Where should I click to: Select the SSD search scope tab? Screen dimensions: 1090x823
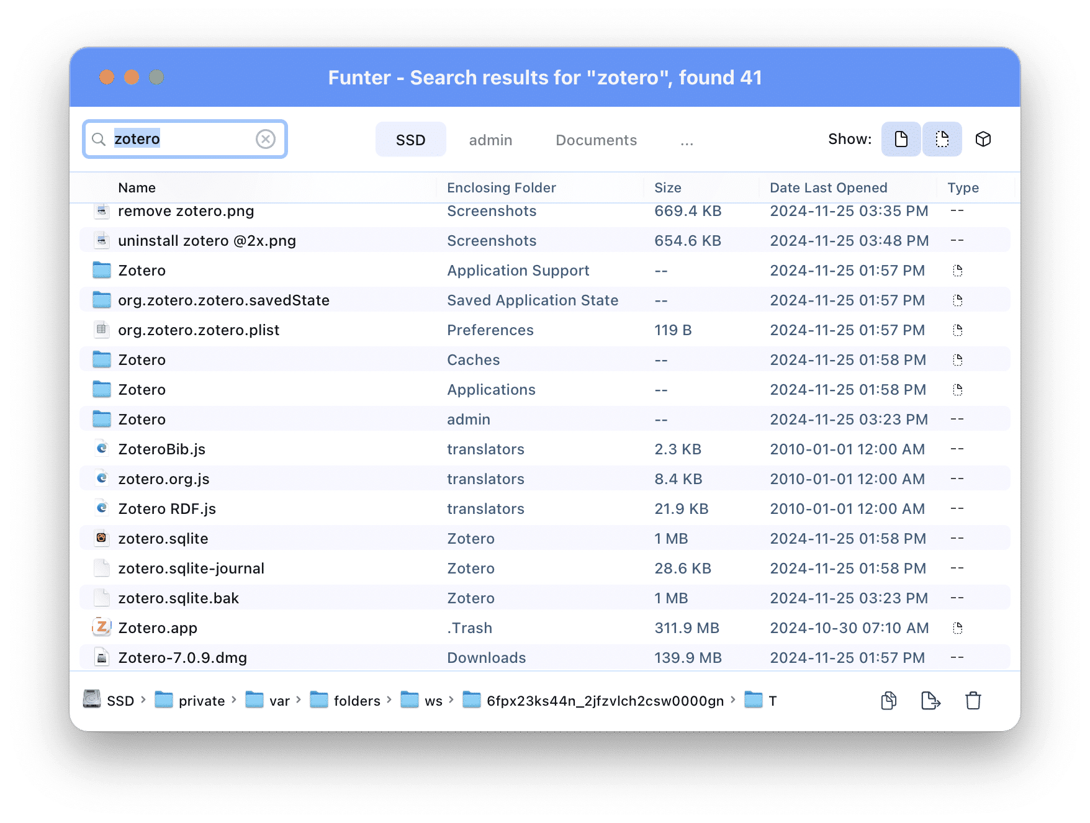click(410, 140)
